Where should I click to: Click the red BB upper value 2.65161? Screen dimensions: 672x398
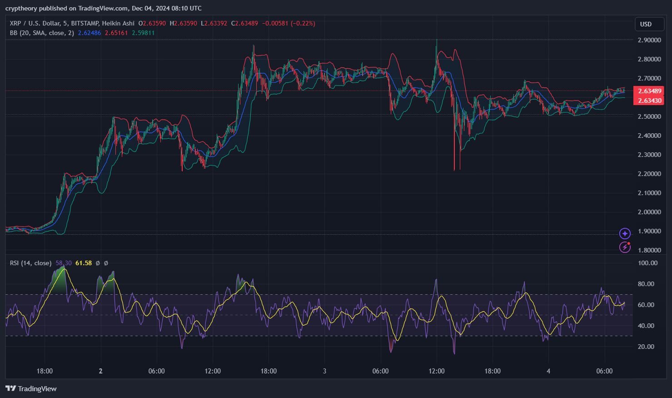(116, 33)
